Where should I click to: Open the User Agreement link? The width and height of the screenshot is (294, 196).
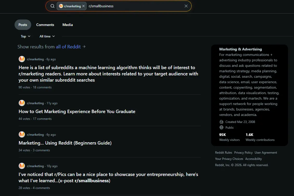[266, 153]
